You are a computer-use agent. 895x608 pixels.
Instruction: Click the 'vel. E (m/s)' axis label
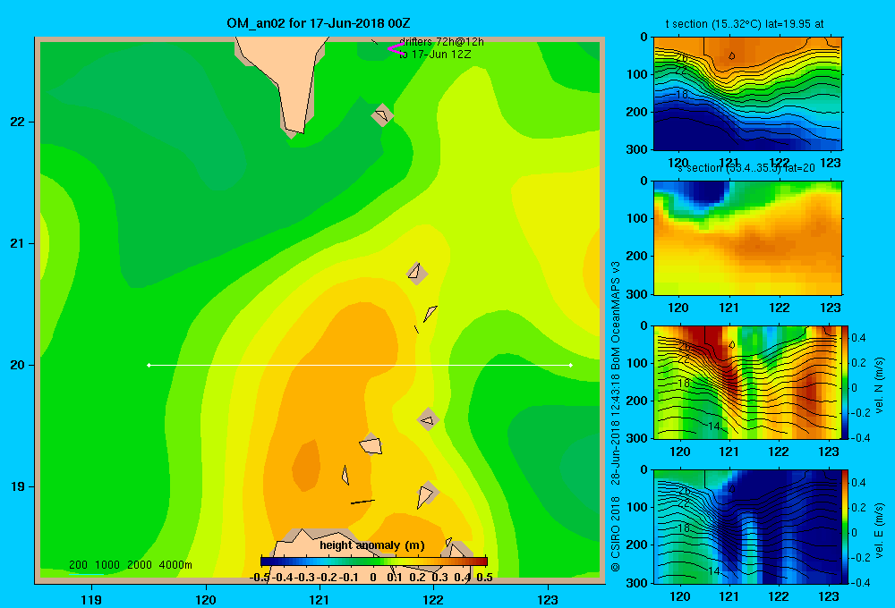(879, 530)
